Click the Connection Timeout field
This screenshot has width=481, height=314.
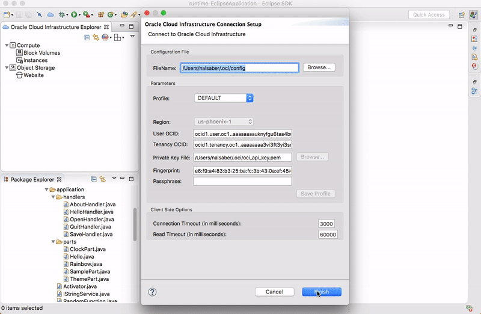point(326,224)
